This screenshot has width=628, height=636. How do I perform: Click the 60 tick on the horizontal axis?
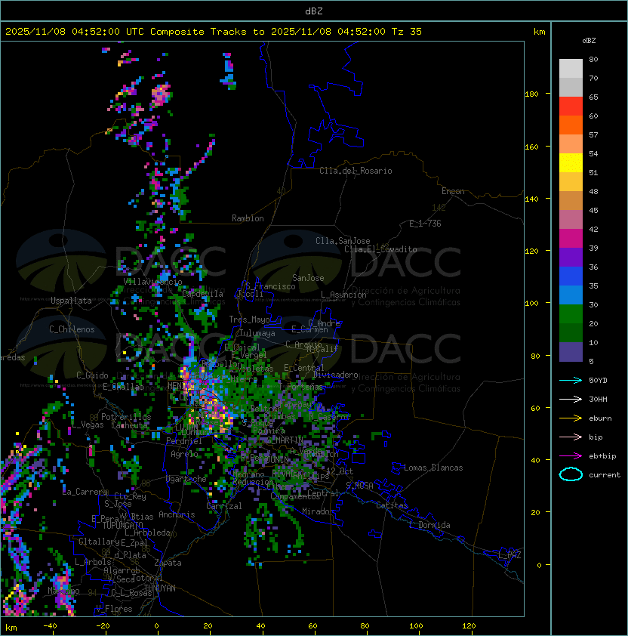(312, 626)
